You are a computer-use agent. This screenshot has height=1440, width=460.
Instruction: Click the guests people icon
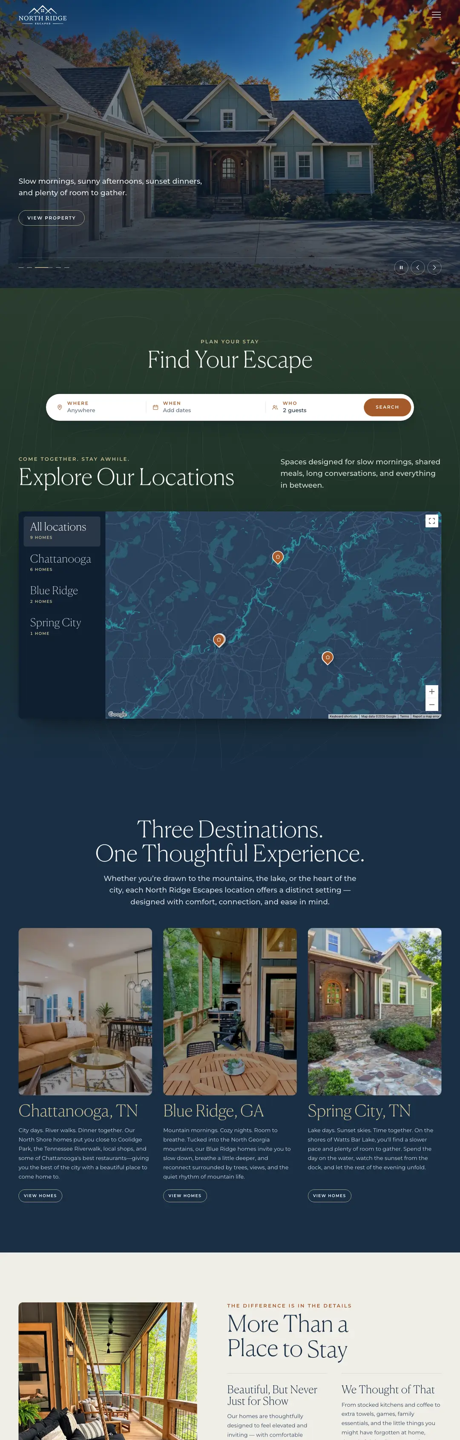click(275, 407)
